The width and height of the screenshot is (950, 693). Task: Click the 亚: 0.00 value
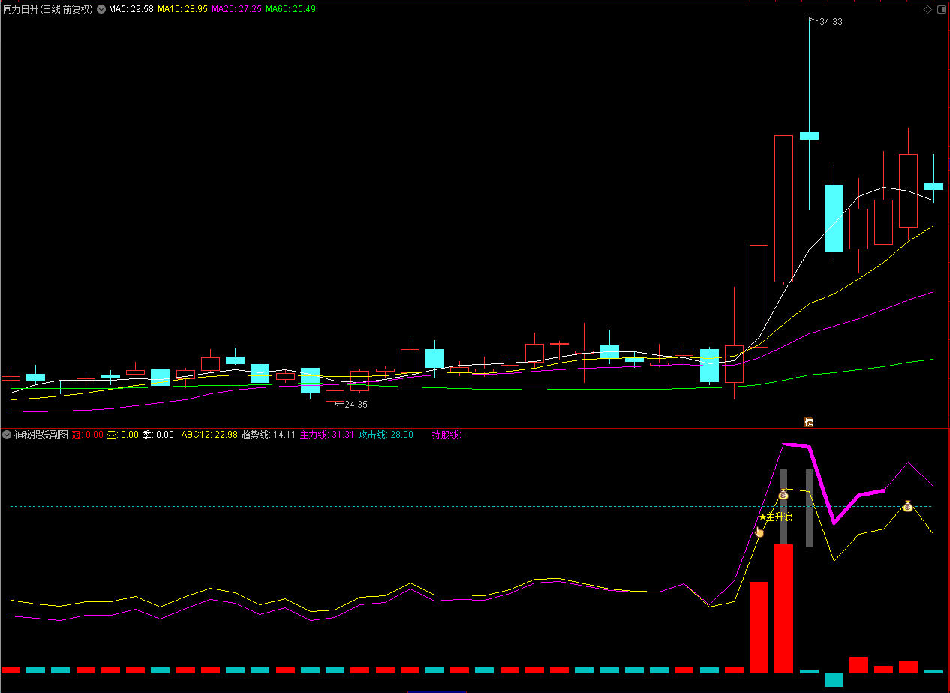123,435
